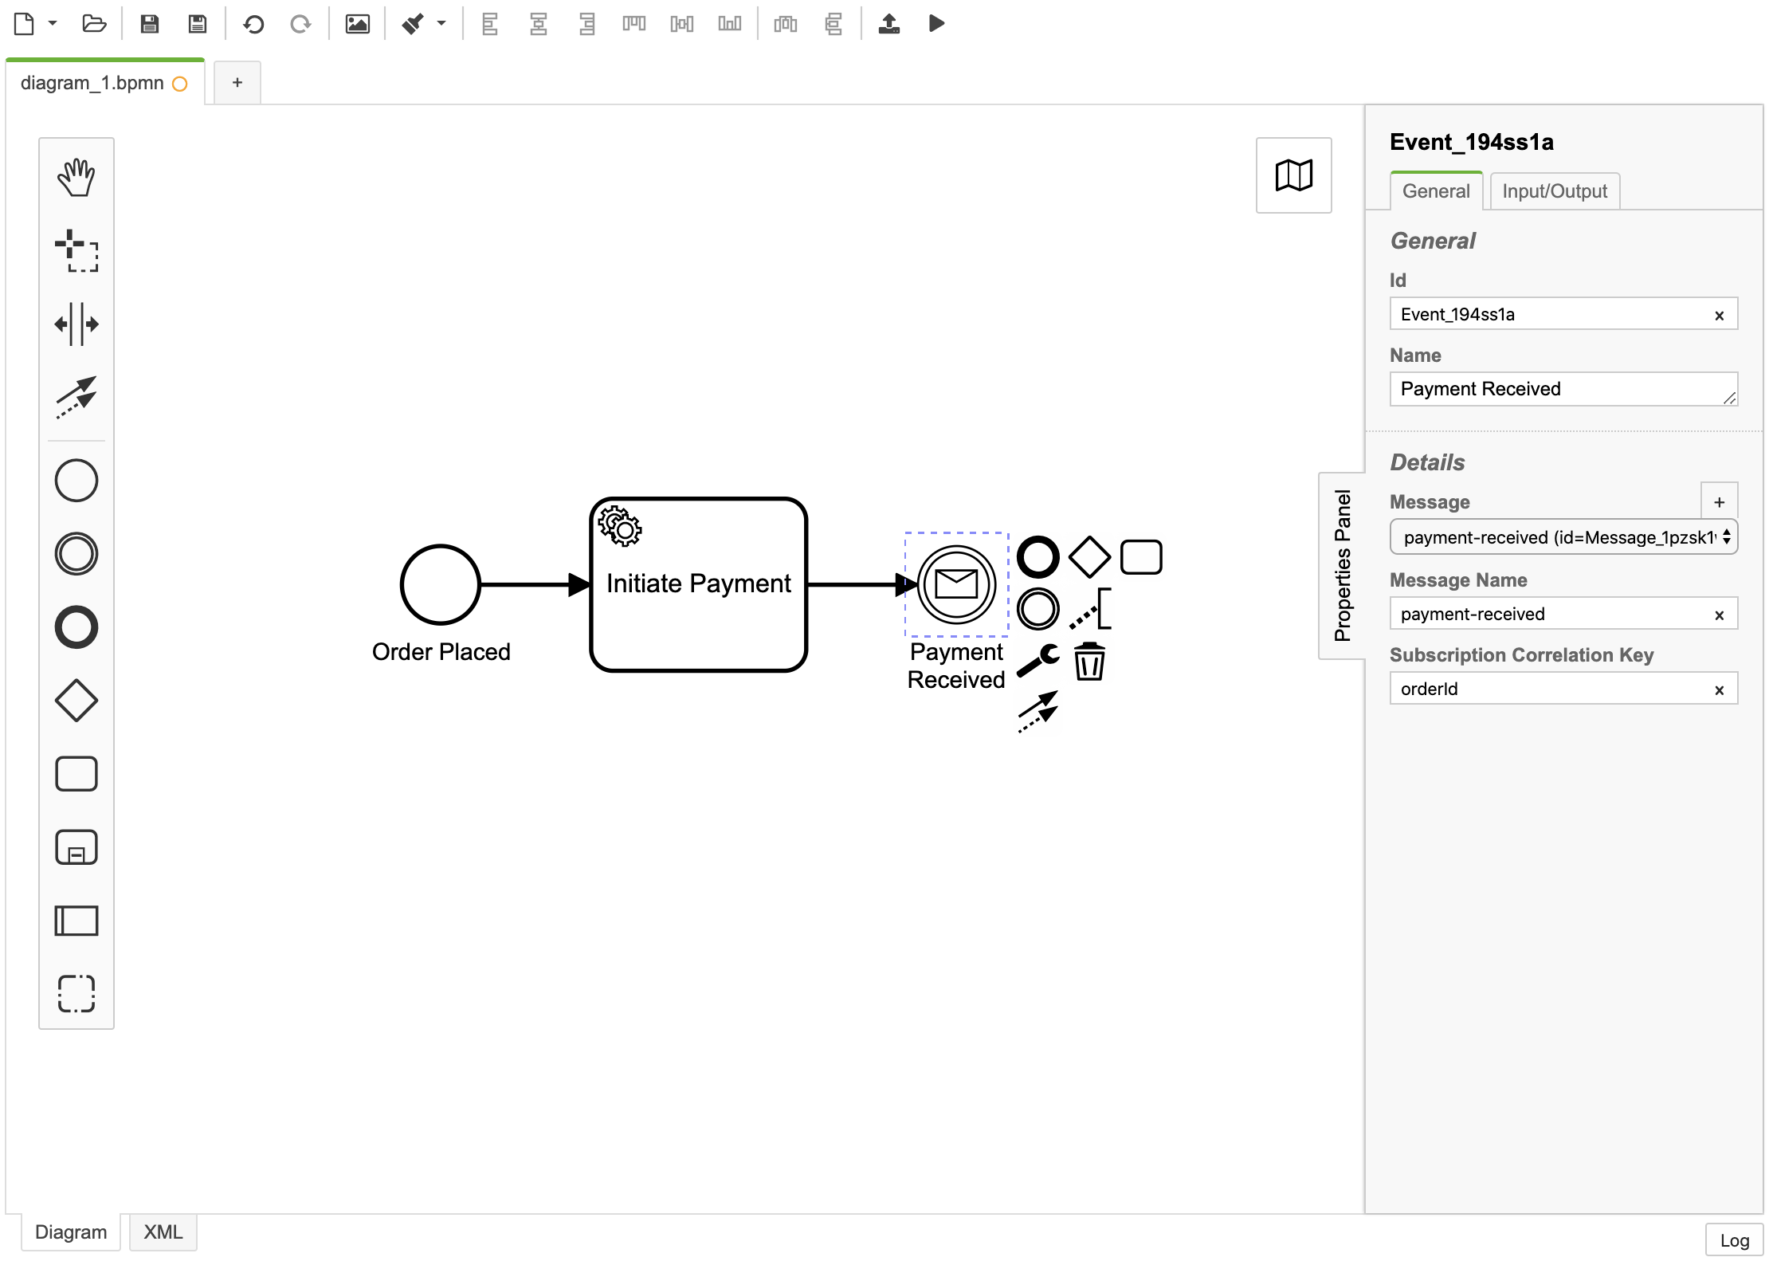The width and height of the screenshot is (1769, 1261).
Task: Create a task from palette
Action: [x=76, y=774]
